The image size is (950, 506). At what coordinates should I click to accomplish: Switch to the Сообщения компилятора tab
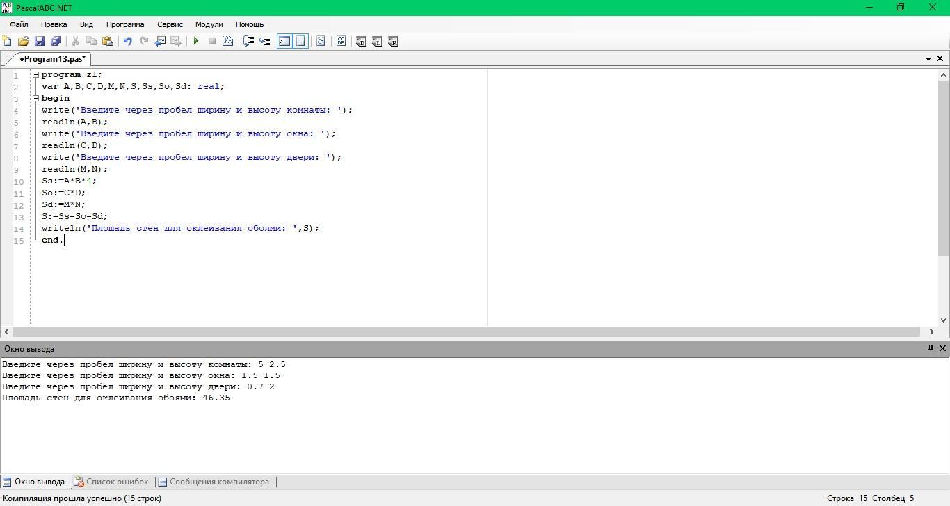(214, 482)
